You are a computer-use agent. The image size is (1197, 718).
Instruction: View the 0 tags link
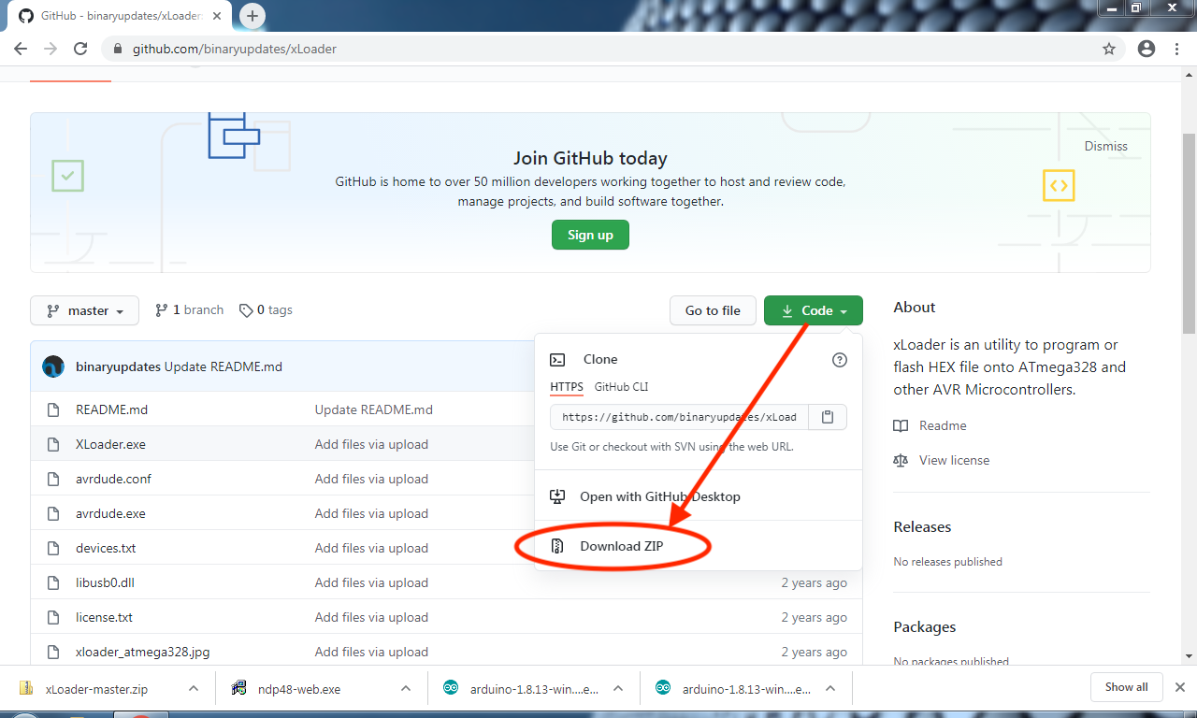click(266, 309)
